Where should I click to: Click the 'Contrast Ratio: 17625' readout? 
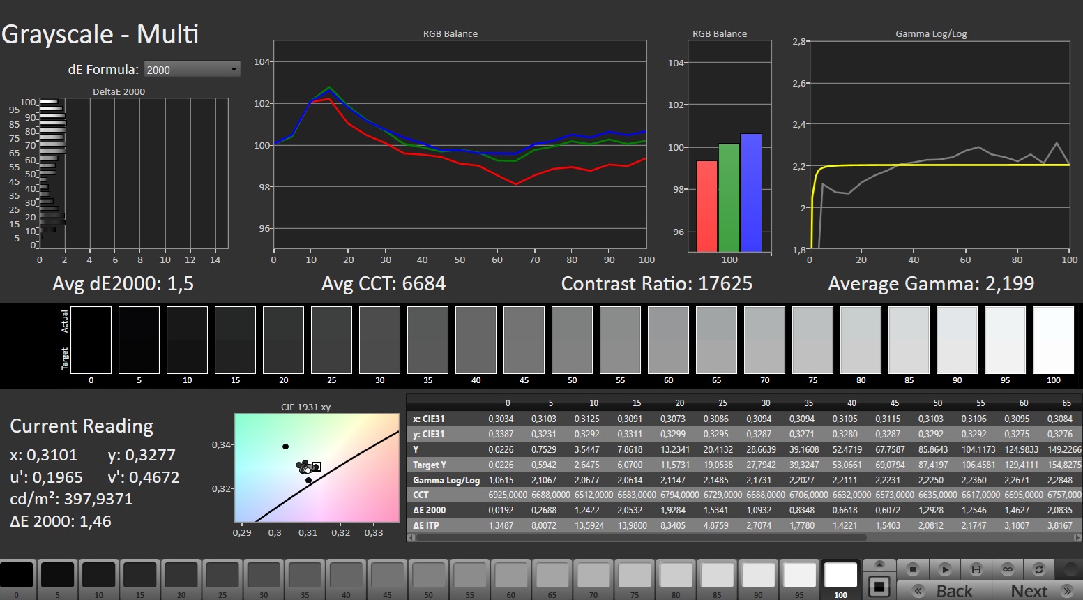pos(657,284)
